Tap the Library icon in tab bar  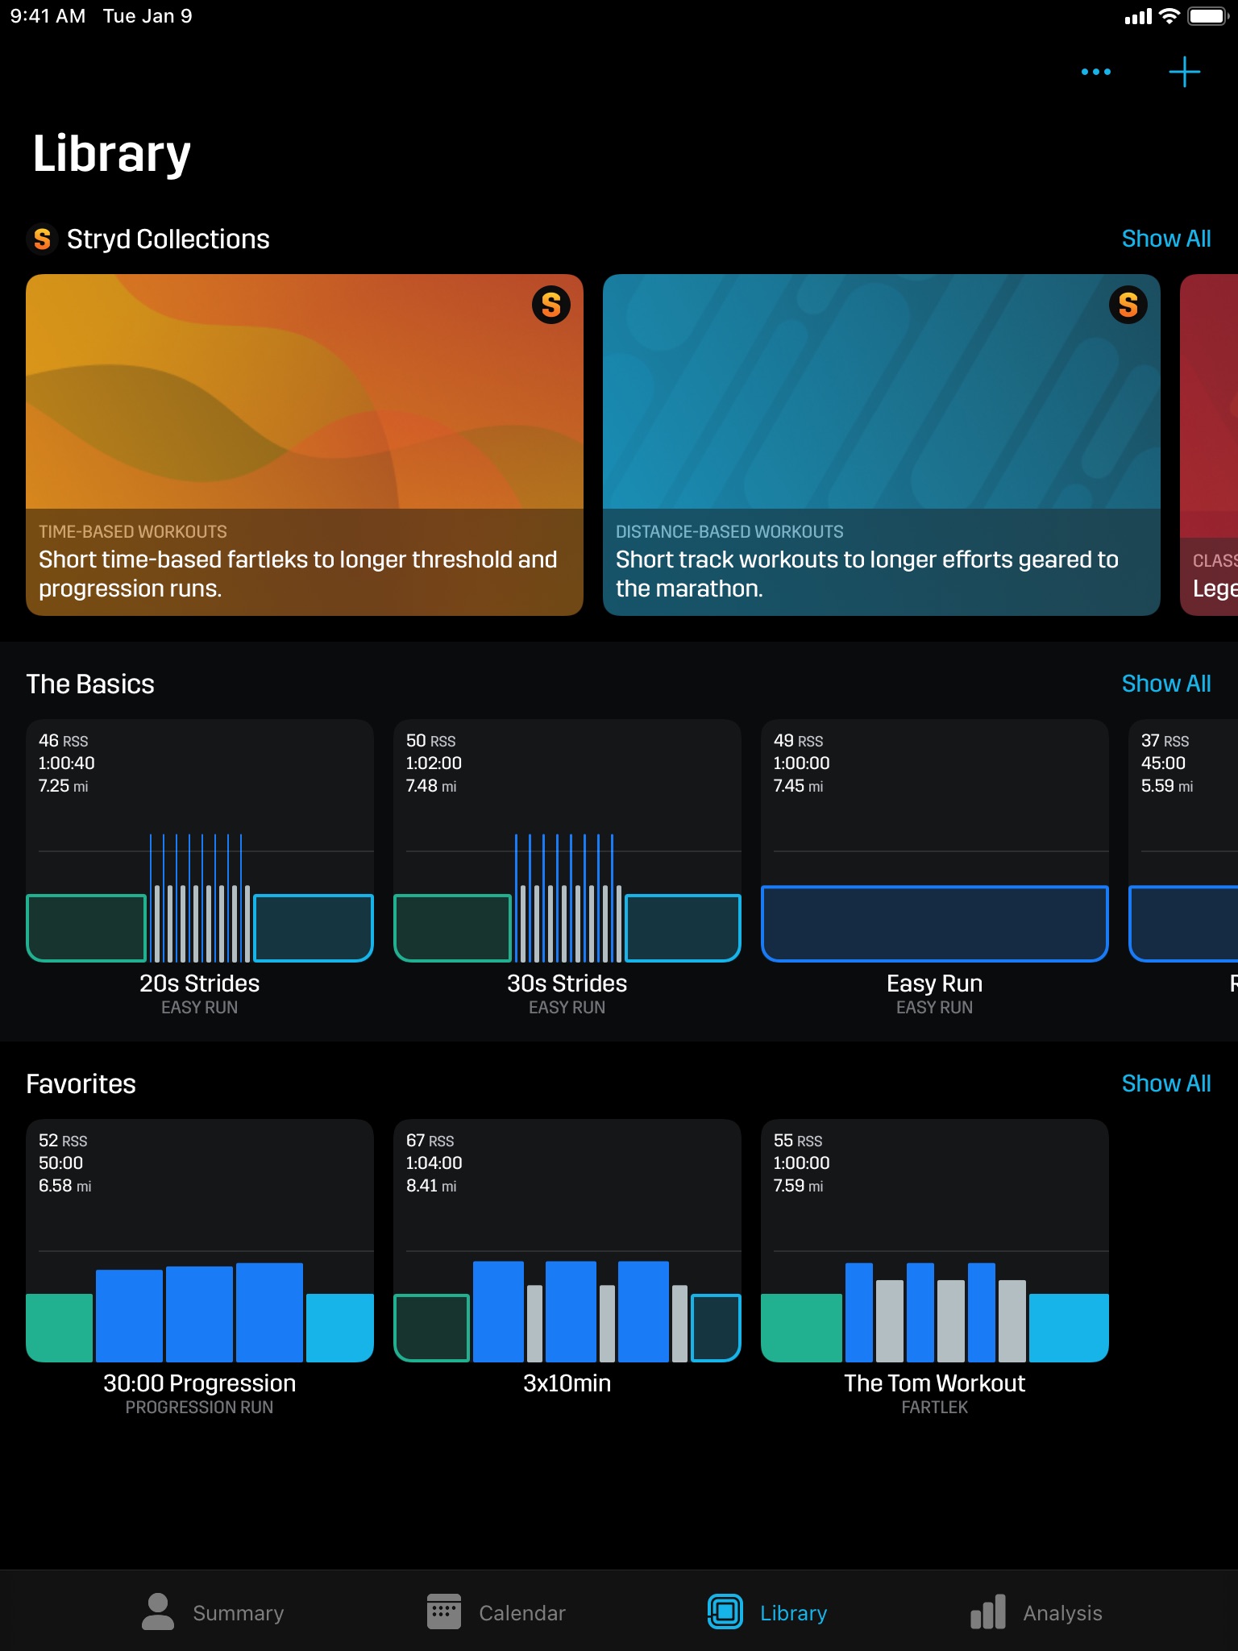725,1612
